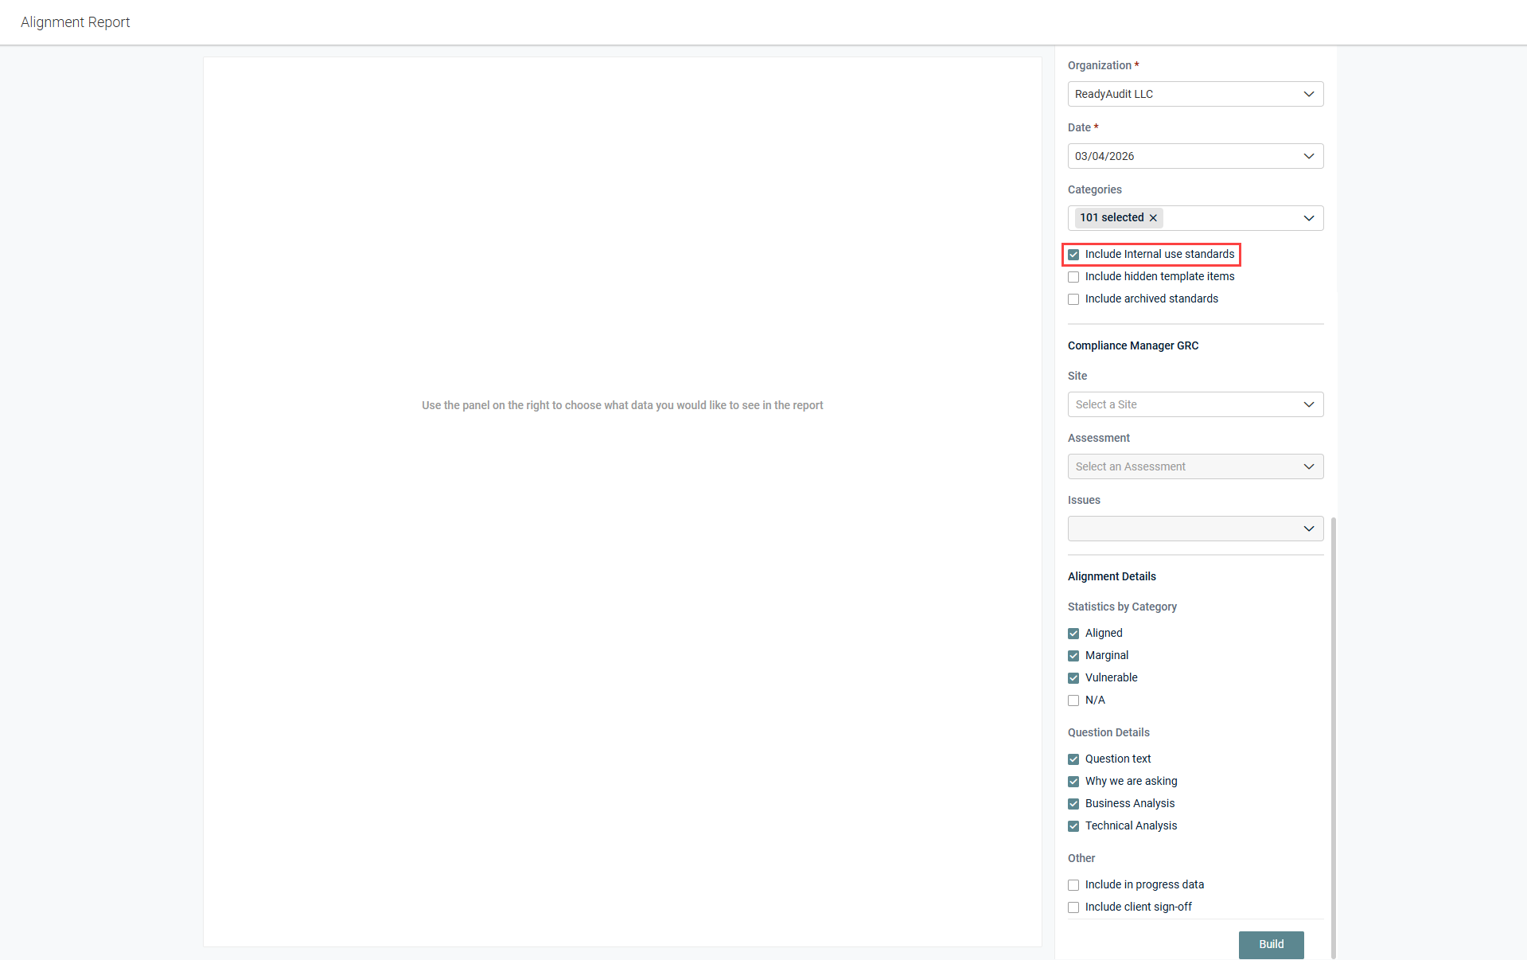Check Include in progress data
Viewport: 1527px width, 960px height.
pos(1073,885)
